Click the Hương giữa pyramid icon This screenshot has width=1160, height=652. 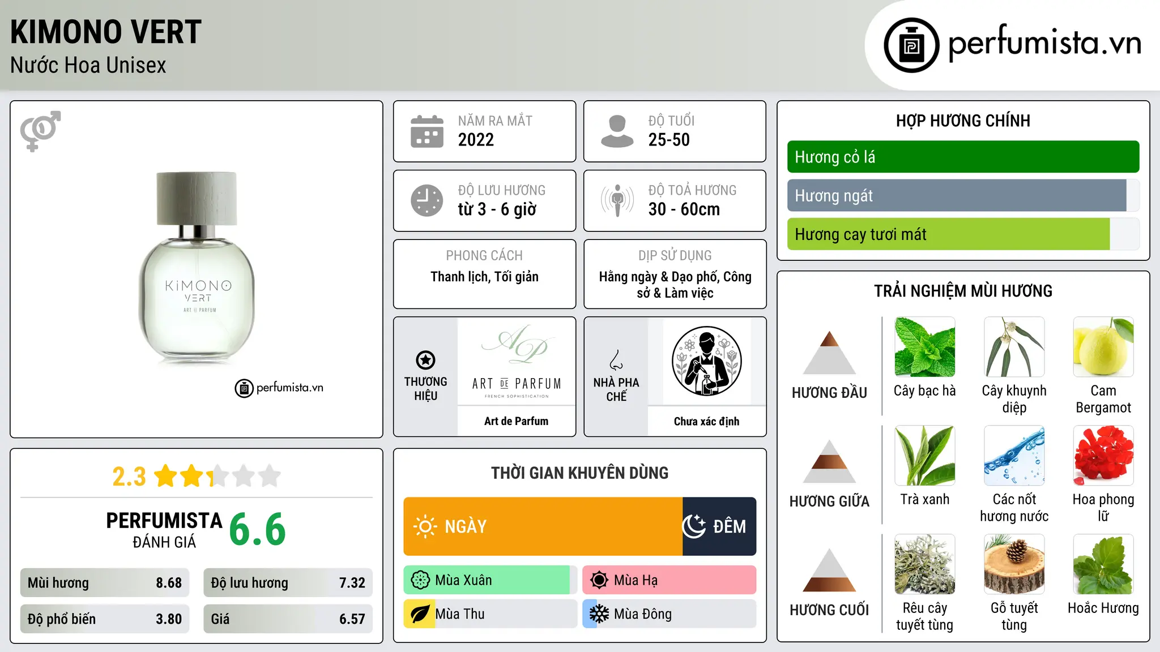click(x=829, y=461)
